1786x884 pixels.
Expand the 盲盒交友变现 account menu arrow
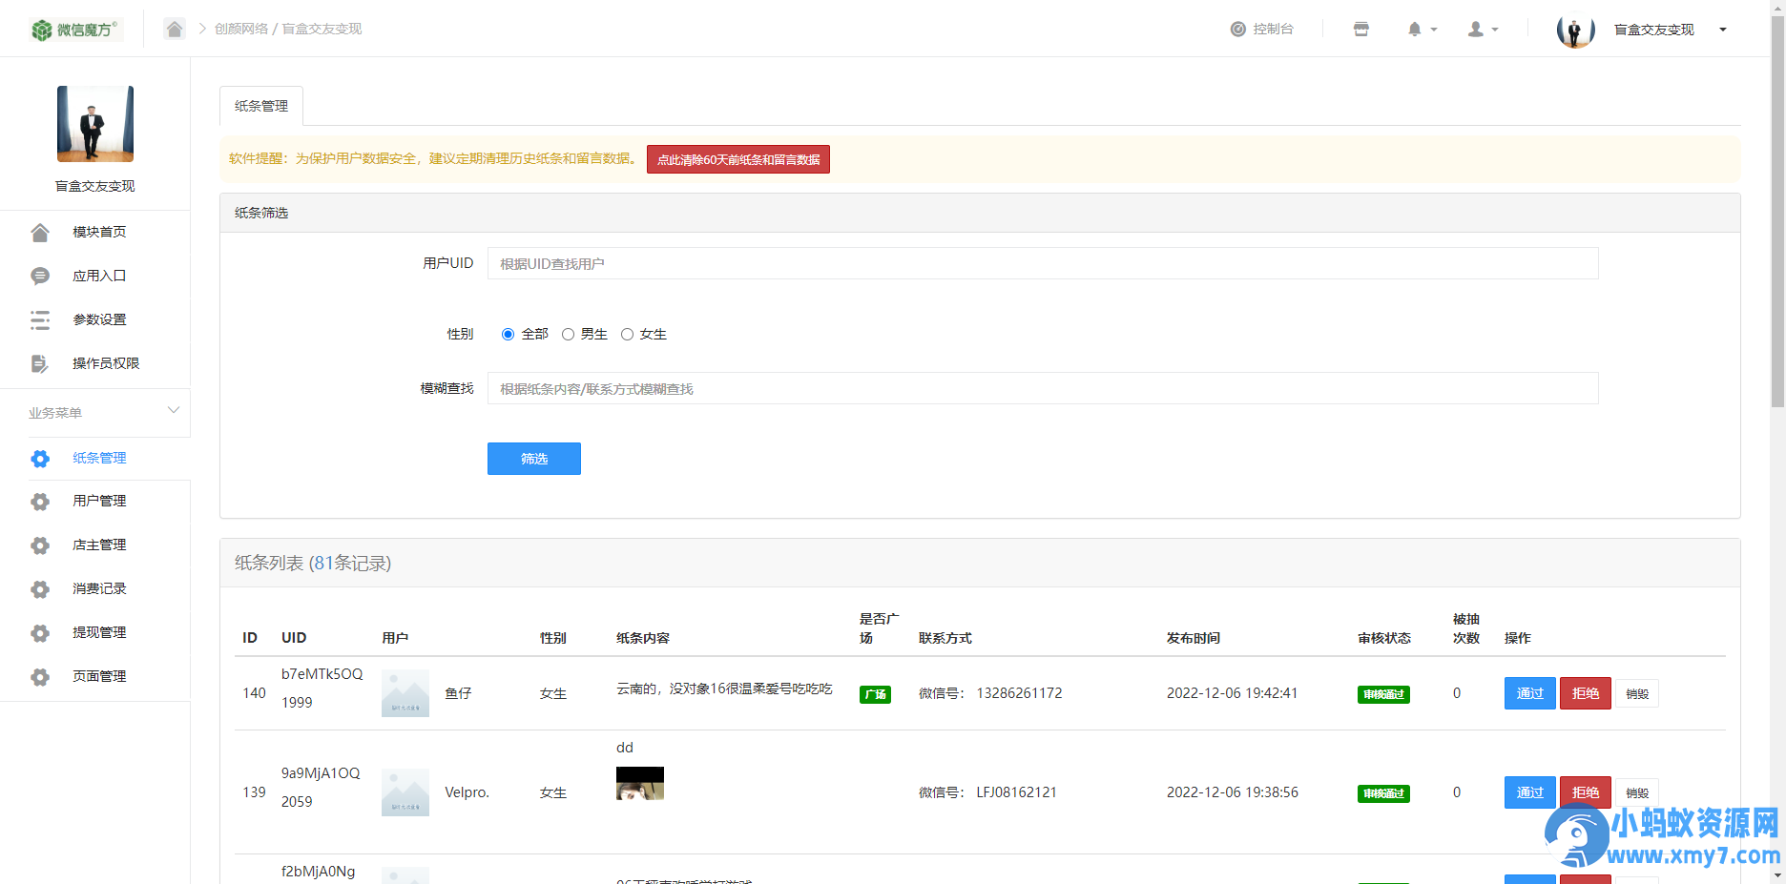click(1723, 30)
